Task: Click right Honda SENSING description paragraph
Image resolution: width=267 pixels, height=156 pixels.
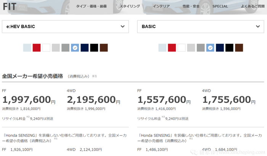Action: tap(200, 138)
